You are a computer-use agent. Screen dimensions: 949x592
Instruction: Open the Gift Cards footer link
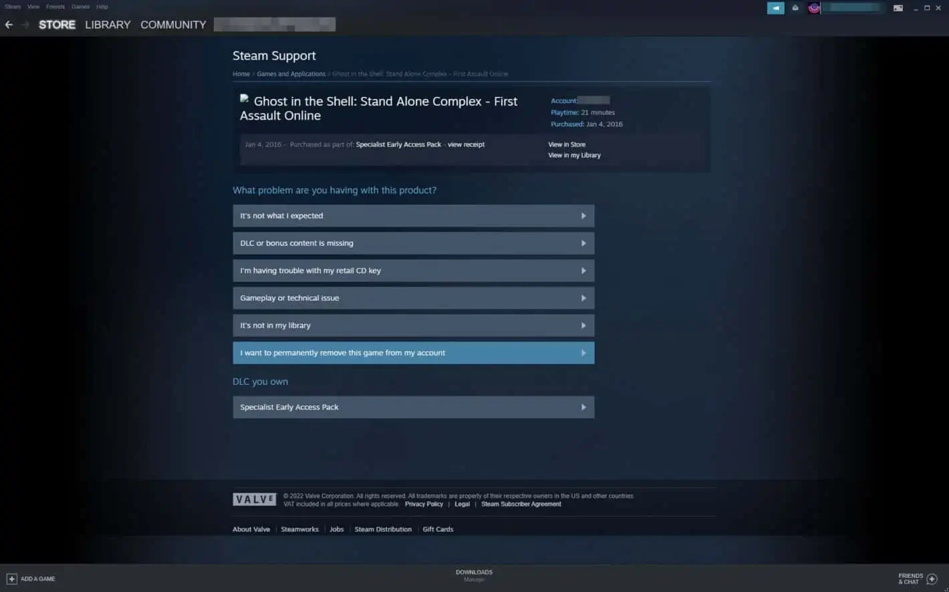tap(438, 529)
